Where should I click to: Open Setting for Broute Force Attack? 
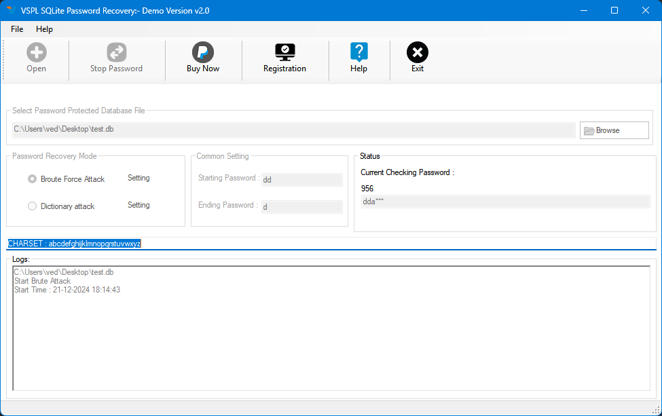(139, 178)
